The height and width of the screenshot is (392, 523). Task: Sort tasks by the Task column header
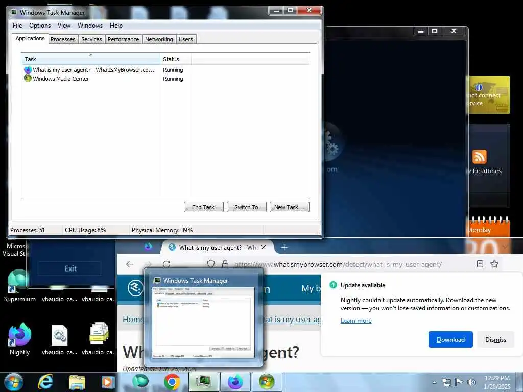coord(91,59)
